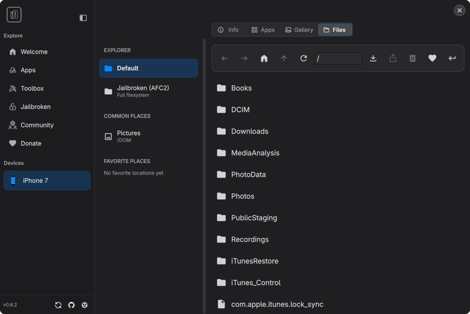Go to the home directory
Image resolution: width=470 pixels, height=314 pixels.
point(264,58)
